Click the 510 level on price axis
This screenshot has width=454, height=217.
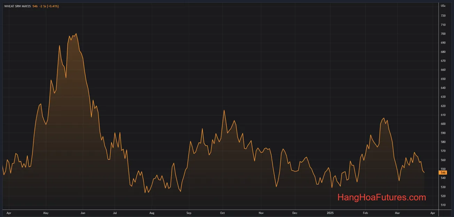point(443,205)
